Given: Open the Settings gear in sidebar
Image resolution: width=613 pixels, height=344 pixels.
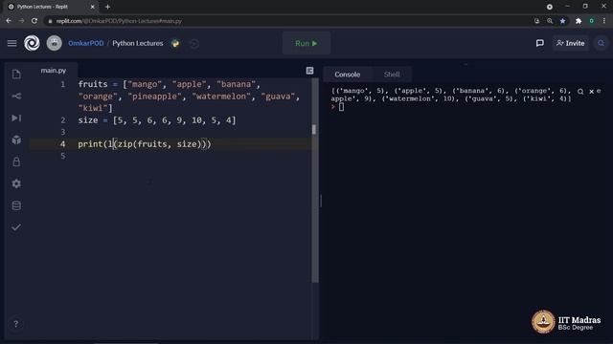Looking at the screenshot, I should coord(16,183).
